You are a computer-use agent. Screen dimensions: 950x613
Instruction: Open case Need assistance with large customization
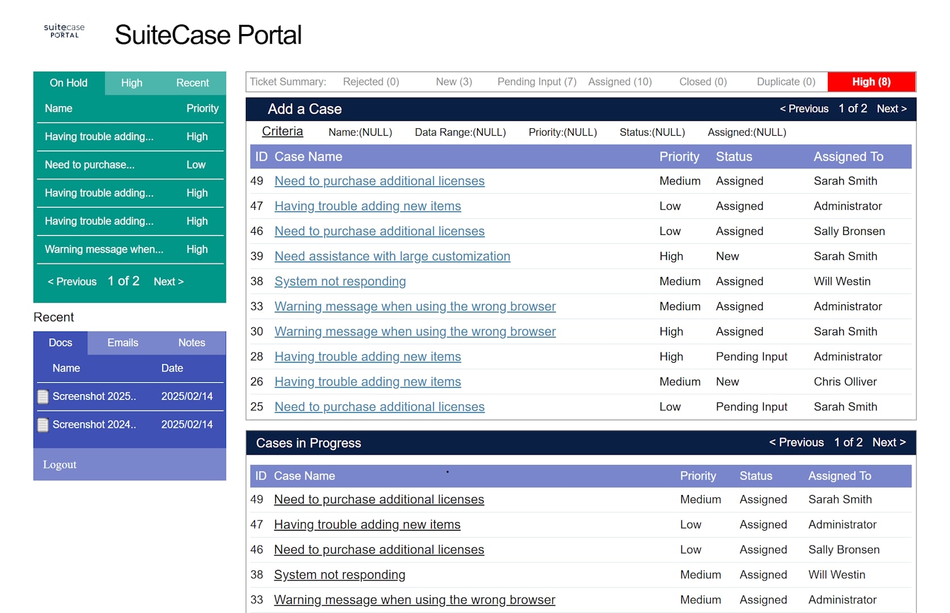click(392, 256)
